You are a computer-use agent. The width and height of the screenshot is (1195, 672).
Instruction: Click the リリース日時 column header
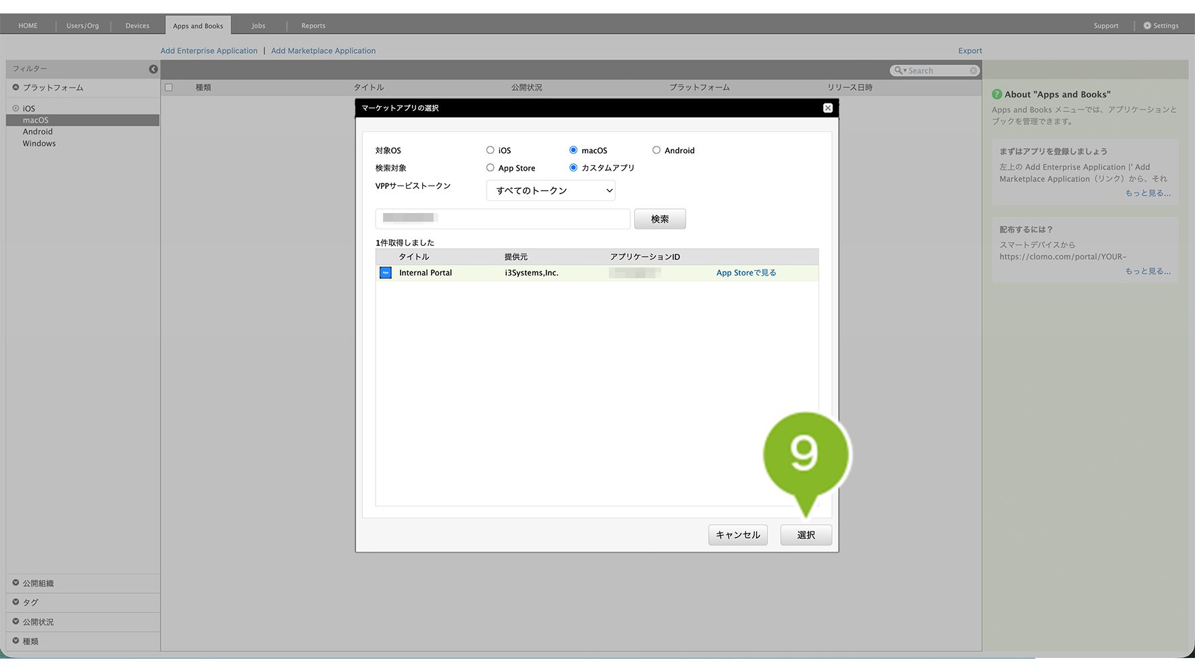[850, 87]
